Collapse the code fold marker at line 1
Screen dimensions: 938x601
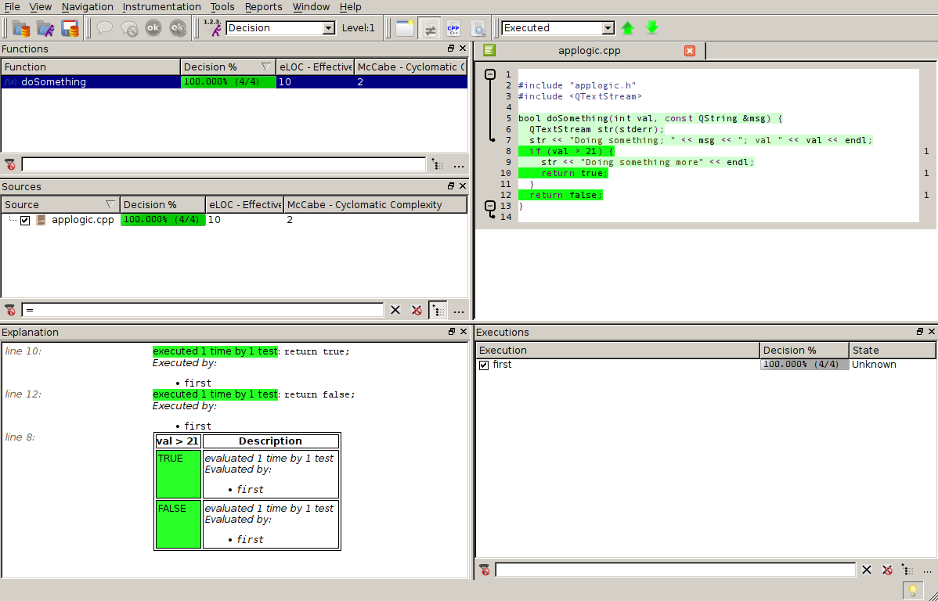(491, 75)
